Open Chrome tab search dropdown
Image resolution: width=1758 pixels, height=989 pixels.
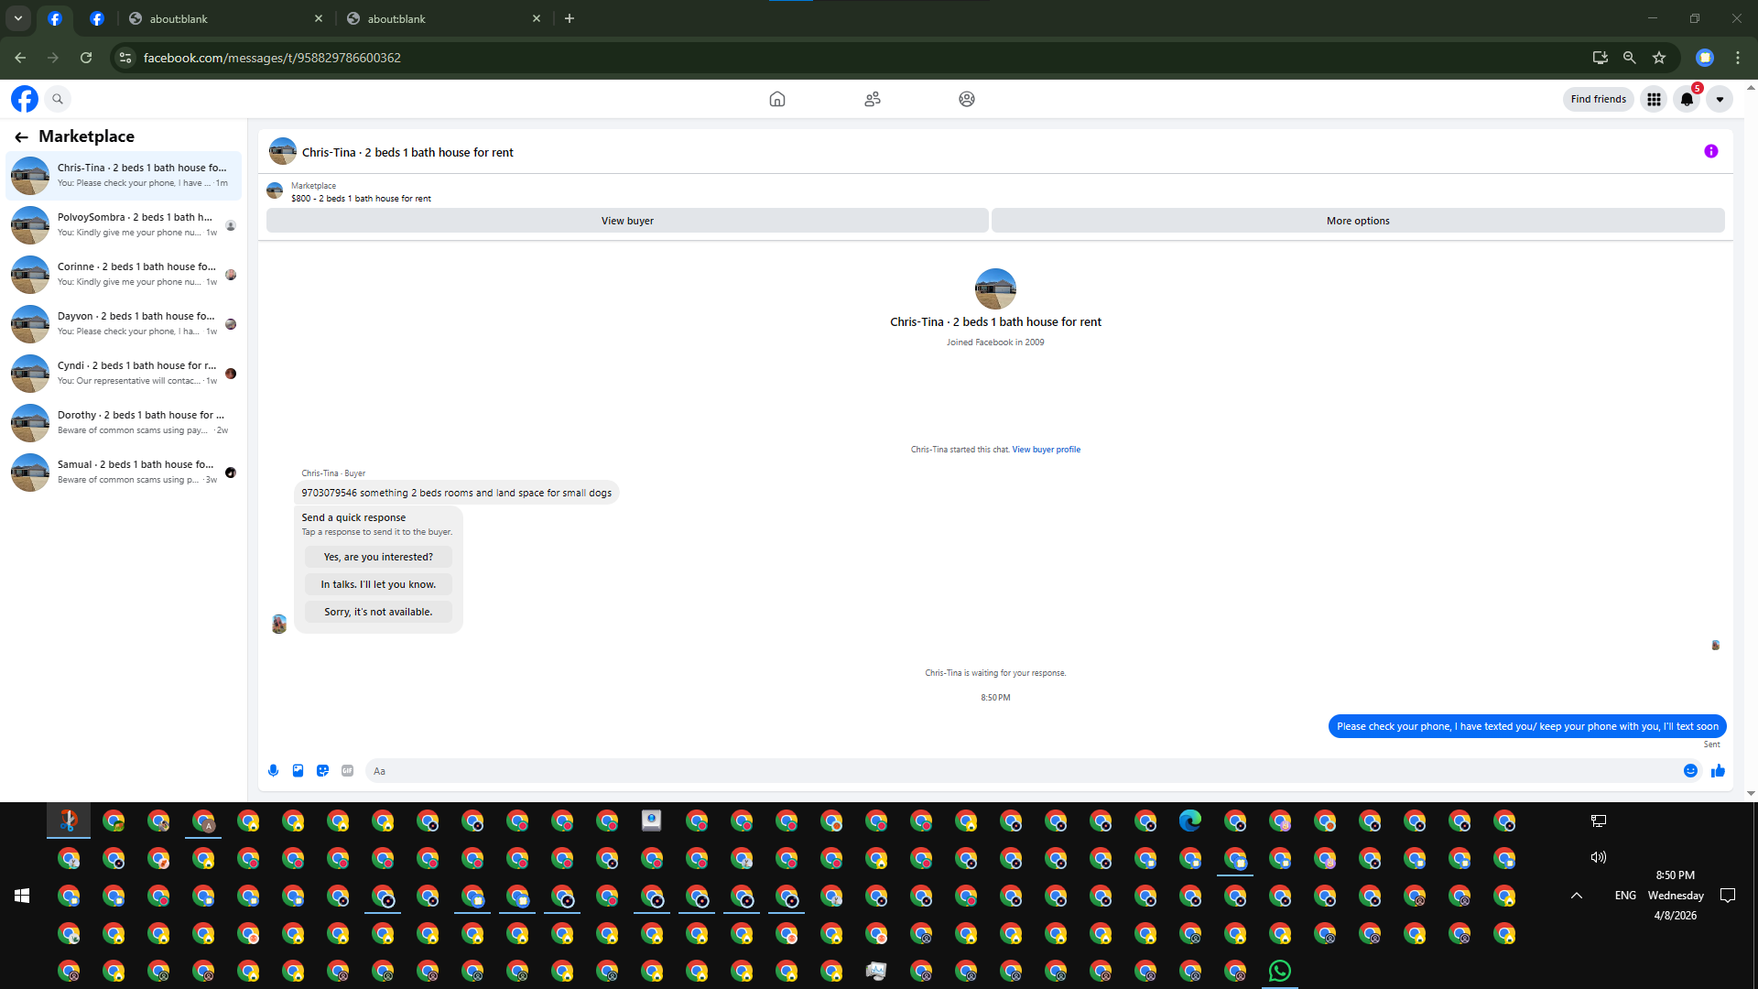(18, 18)
